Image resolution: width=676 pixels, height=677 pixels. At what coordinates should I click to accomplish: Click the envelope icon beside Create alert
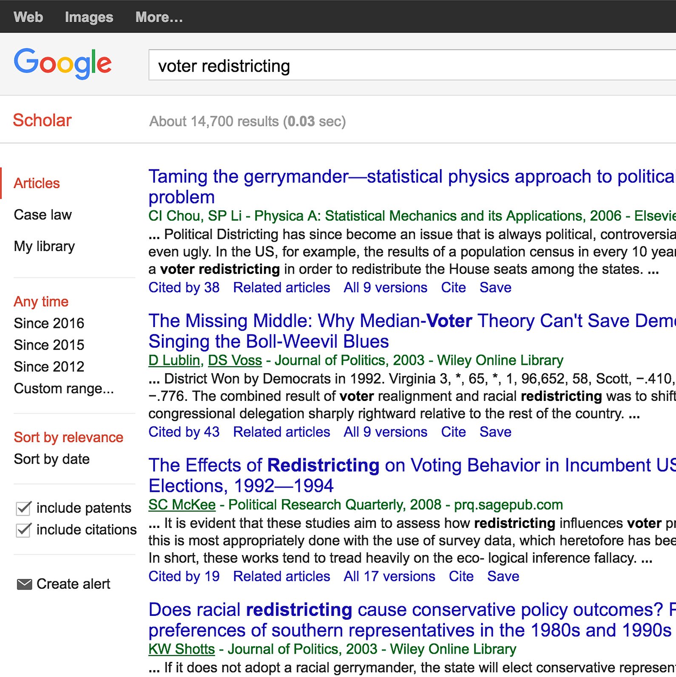[24, 584]
